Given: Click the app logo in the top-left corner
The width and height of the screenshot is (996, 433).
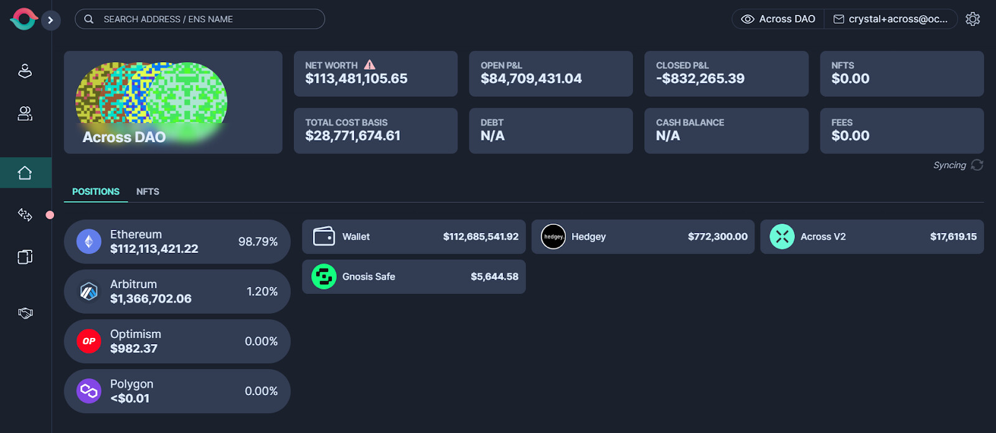Looking at the screenshot, I should click(x=24, y=19).
